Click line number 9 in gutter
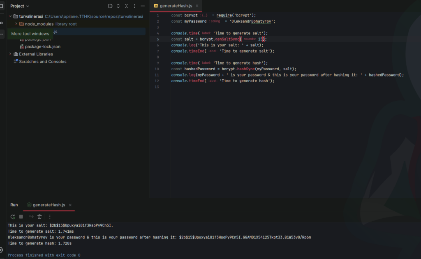The height and width of the screenshot is (259, 421). coord(158,63)
